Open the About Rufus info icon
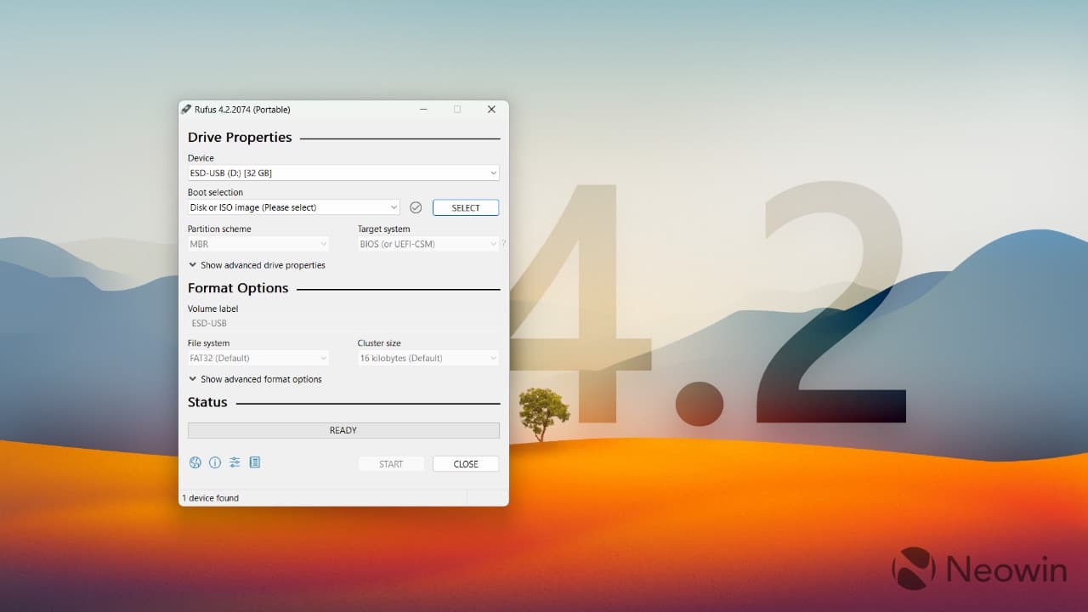The image size is (1088, 612). [215, 462]
